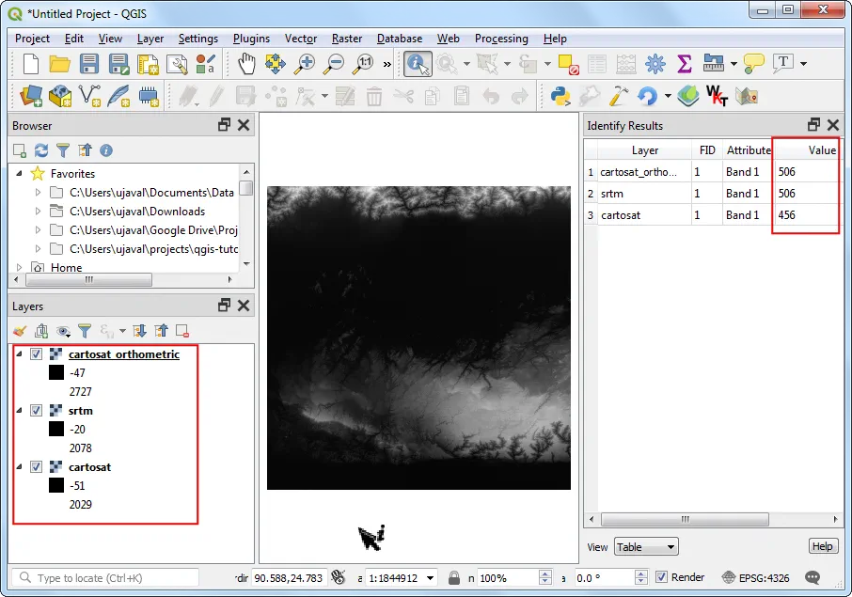Click Help button in Identify Results
This screenshot has height=597, width=852.
(823, 546)
